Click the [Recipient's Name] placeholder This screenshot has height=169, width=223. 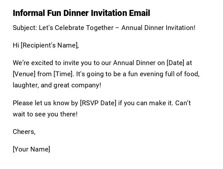coord(50,45)
